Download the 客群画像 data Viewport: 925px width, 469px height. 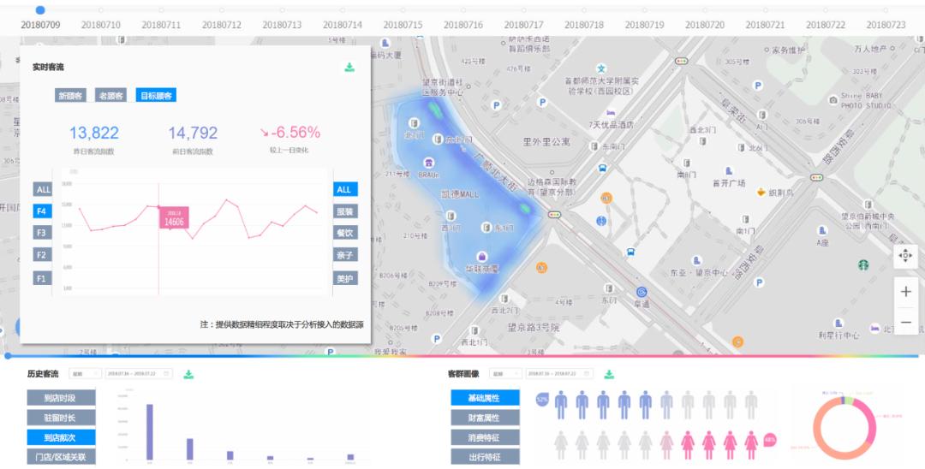[x=609, y=374]
